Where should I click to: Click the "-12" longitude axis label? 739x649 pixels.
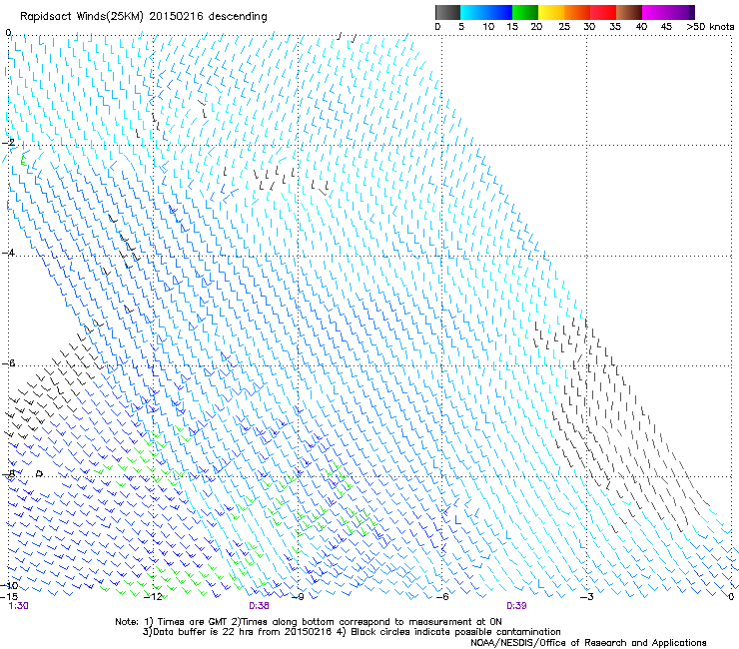point(153,597)
